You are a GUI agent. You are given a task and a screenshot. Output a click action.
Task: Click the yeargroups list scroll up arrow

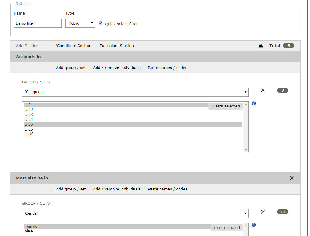pos(246,104)
